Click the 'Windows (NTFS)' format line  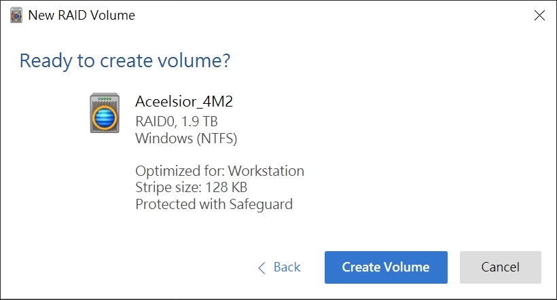(186, 138)
